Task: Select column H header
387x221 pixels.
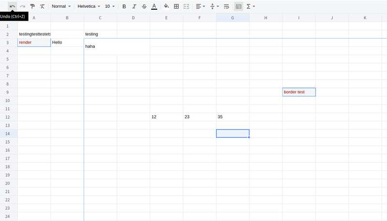Action: pyautogui.click(x=266, y=18)
